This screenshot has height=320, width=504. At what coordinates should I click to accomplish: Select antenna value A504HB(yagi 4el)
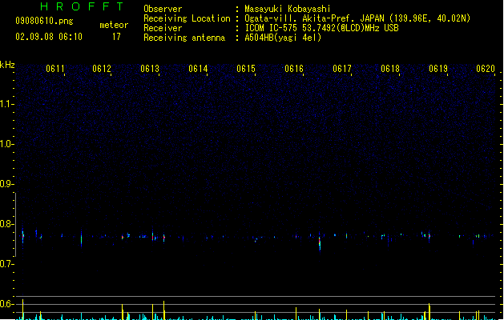[x=283, y=38]
